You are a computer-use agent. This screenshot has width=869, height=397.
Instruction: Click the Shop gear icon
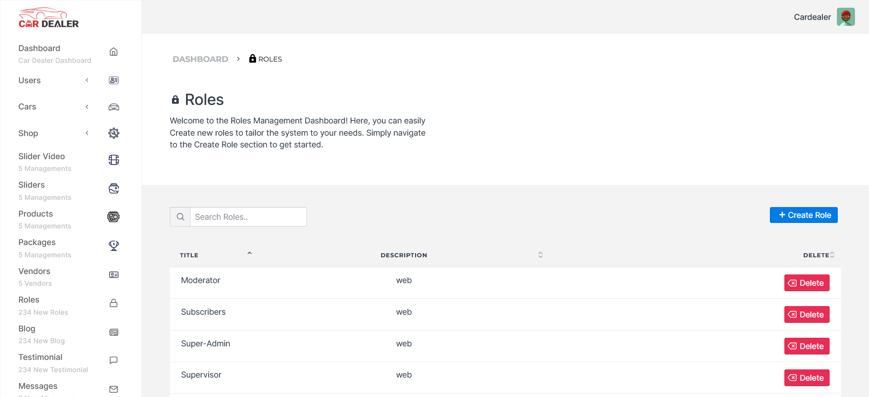point(114,133)
